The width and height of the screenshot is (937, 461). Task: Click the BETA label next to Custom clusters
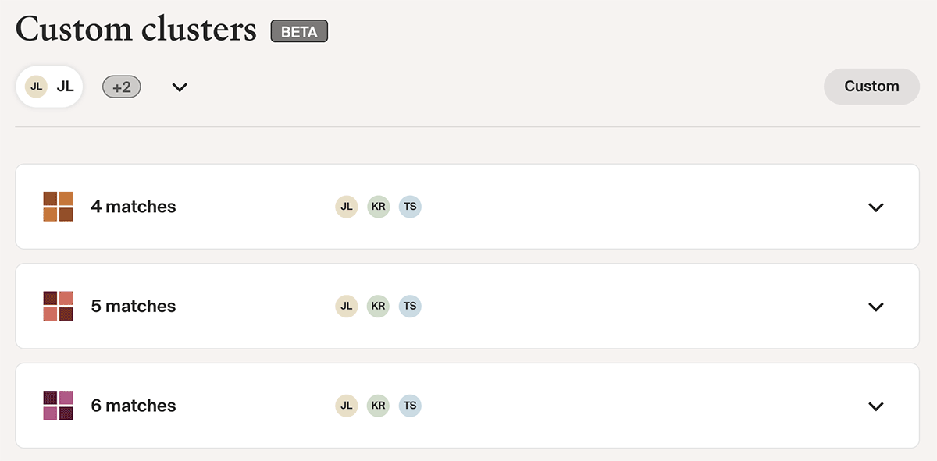(299, 31)
